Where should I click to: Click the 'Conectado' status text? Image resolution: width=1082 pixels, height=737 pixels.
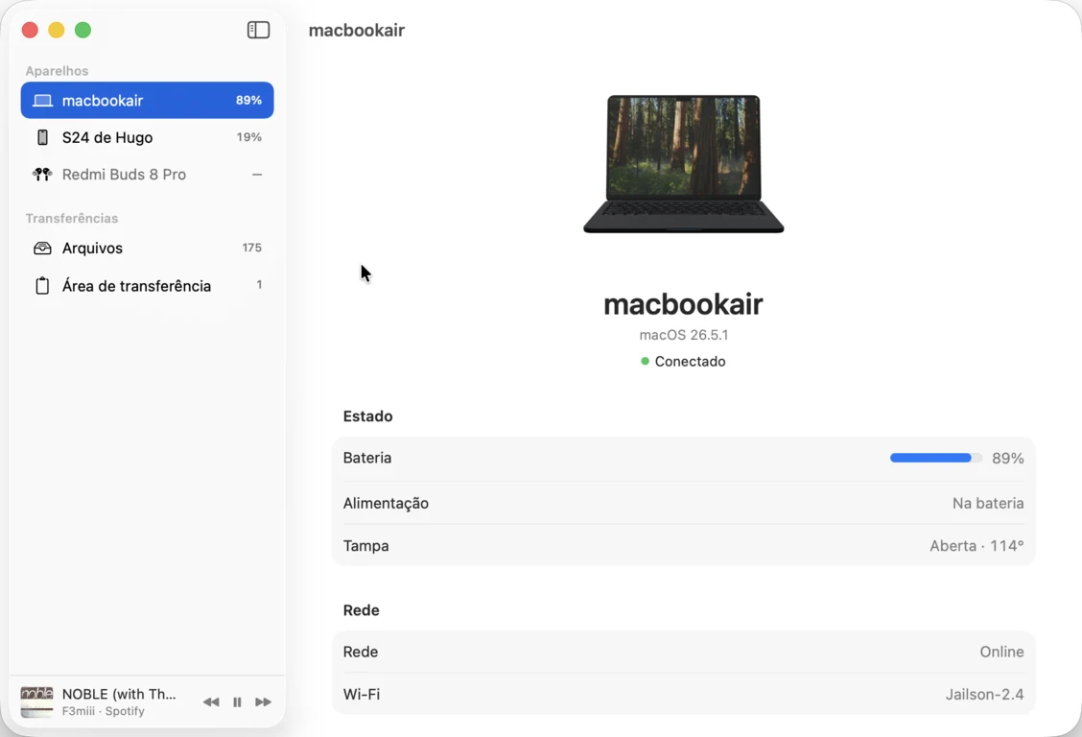click(x=690, y=361)
